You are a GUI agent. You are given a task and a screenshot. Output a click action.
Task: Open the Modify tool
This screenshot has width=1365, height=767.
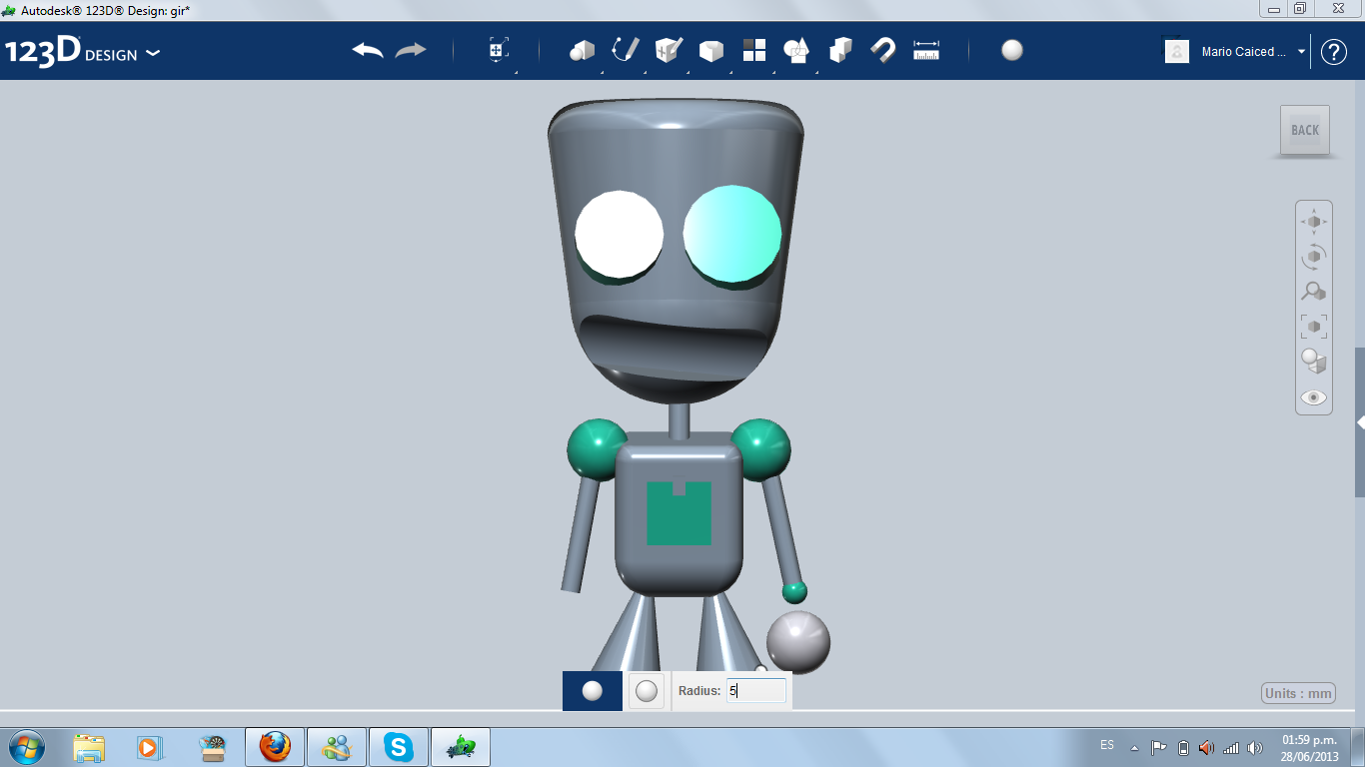coord(711,50)
